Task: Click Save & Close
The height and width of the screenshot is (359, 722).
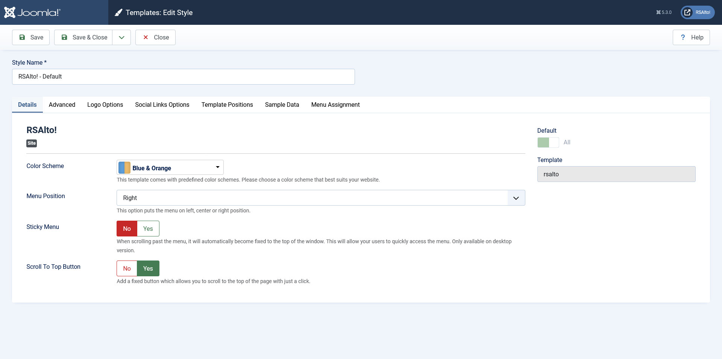Action: click(x=83, y=37)
